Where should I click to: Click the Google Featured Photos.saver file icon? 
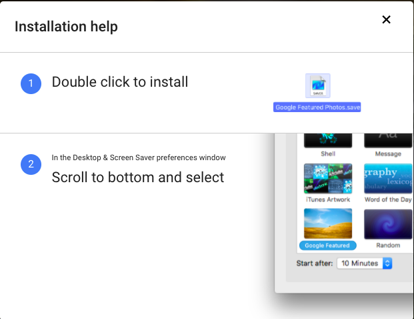(x=317, y=86)
